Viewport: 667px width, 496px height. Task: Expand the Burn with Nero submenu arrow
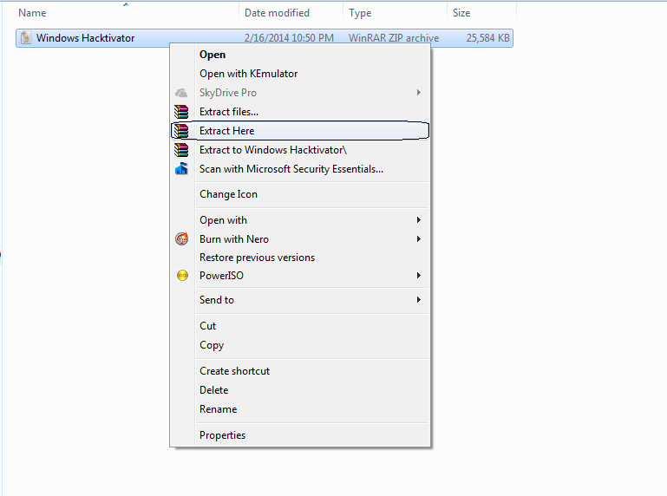click(419, 239)
